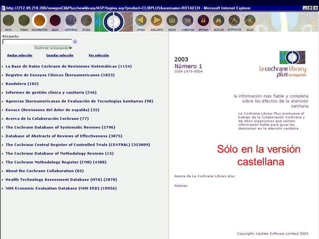319x239 pixels.
Task: Expand arrow for Database of Abstracts of Reviews
Action: [x=3, y=136]
